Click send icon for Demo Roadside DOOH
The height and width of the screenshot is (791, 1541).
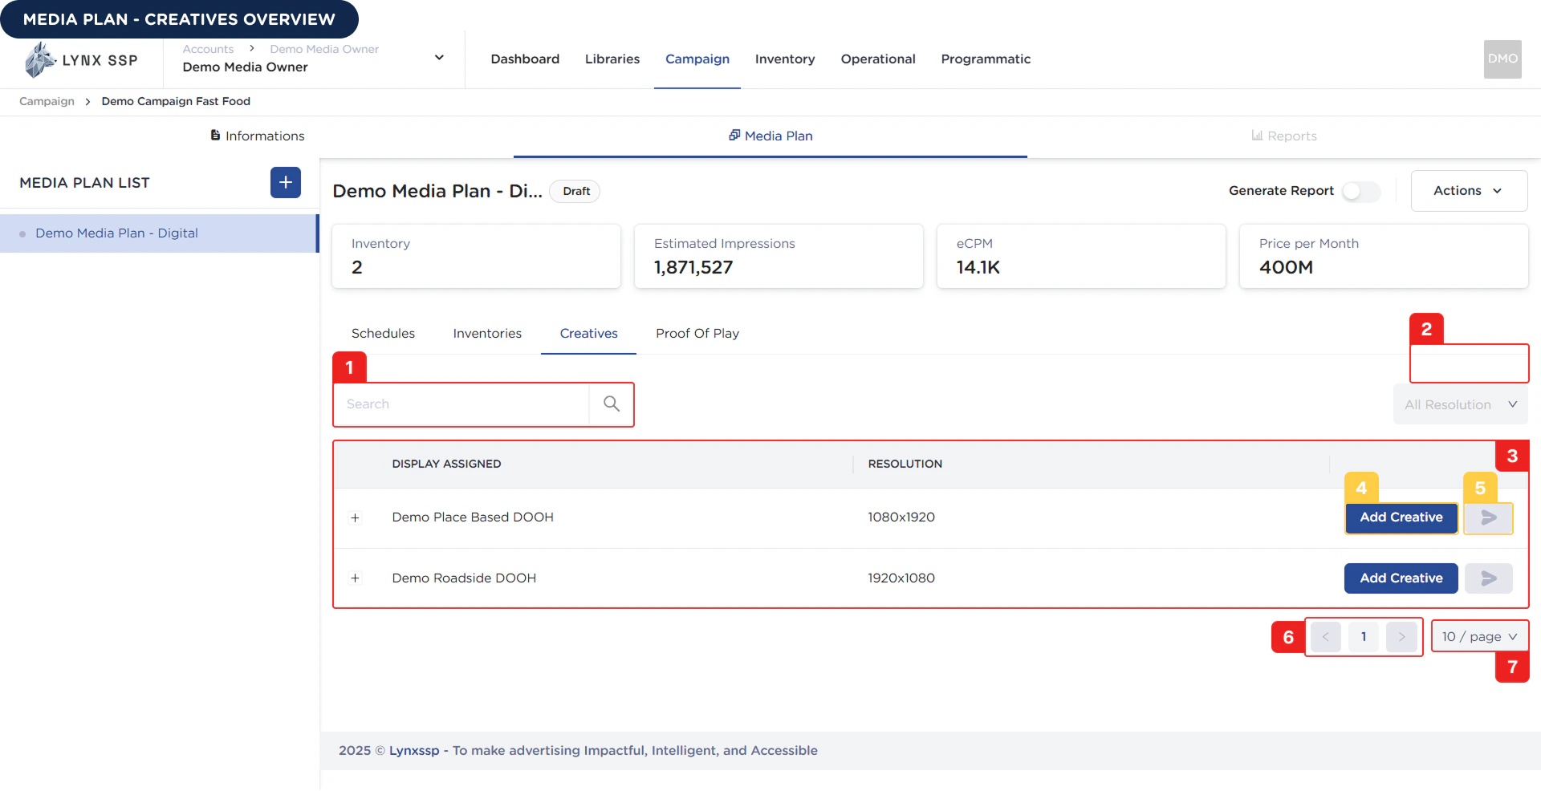[1488, 578]
